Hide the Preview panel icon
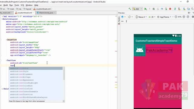Image resolution: width=194 pixels, height=109 pixels. coord(193,13)
